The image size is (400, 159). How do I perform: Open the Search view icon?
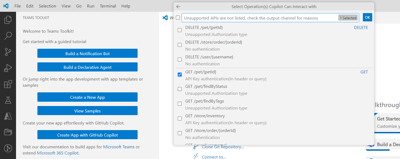[x=8, y=36]
